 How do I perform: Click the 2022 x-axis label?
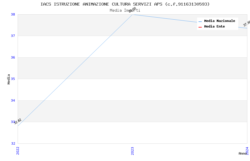[x=18, y=151]
